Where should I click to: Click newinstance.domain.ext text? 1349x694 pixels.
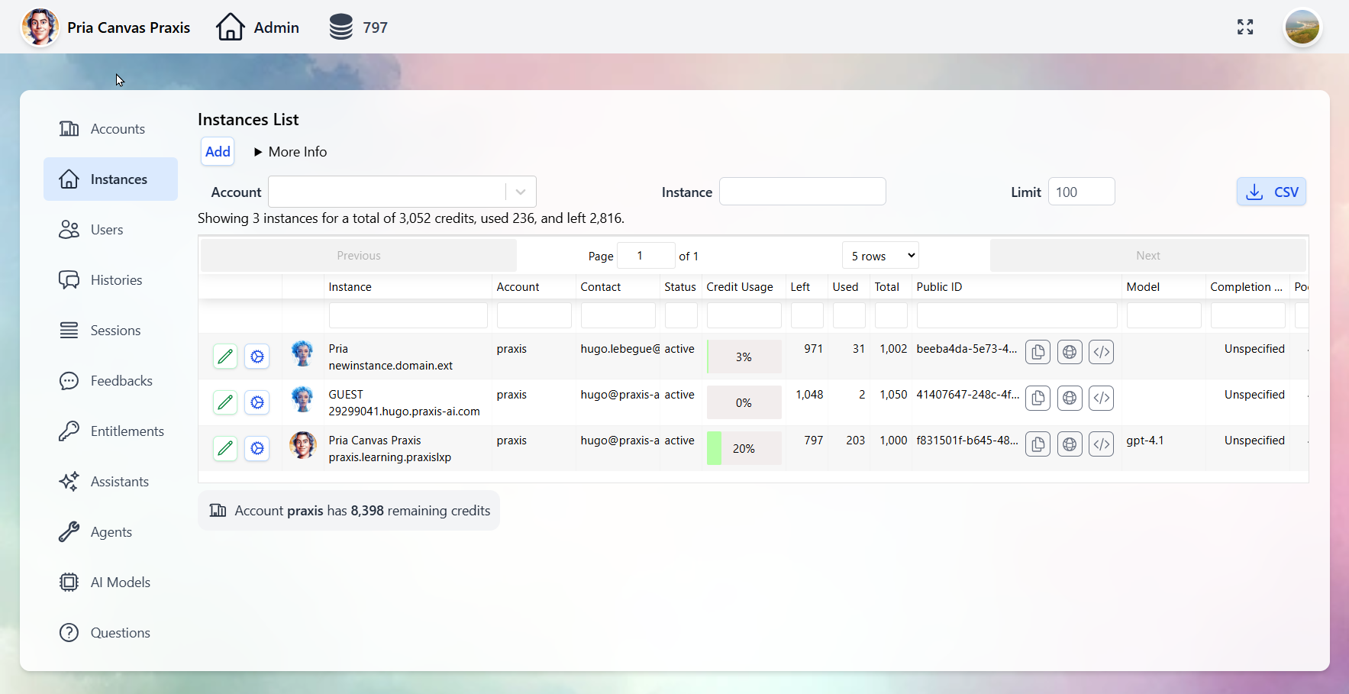pyautogui.click(x=390, y=366)
